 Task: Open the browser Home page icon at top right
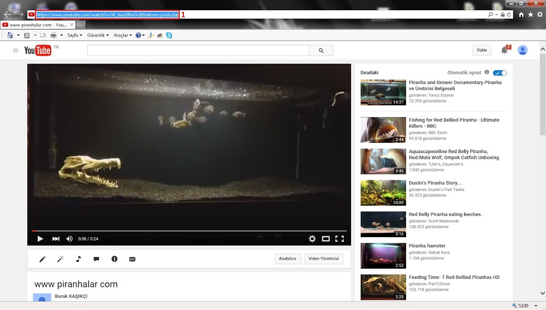click(521, 14)
